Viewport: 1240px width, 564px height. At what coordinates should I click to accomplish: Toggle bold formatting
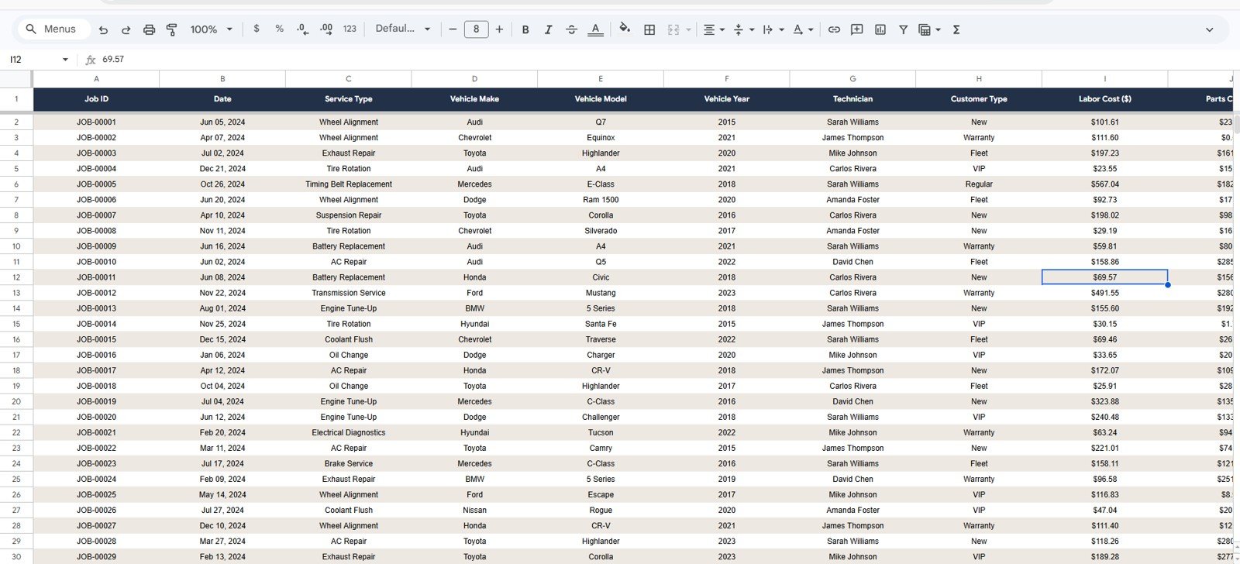525,29
